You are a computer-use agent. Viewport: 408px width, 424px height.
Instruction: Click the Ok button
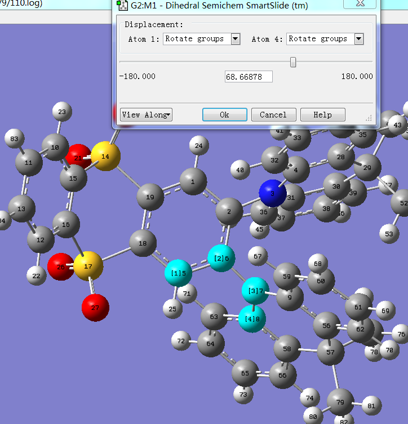click(224, 115)
